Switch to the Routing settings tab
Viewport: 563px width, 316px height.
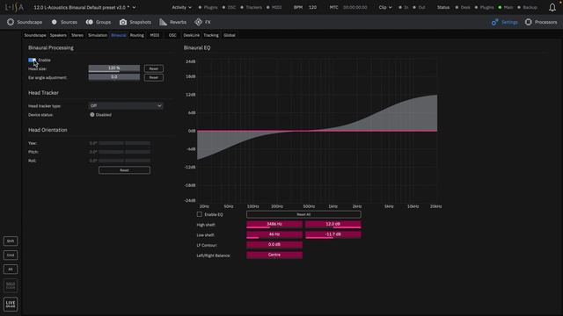coord(137,35)
